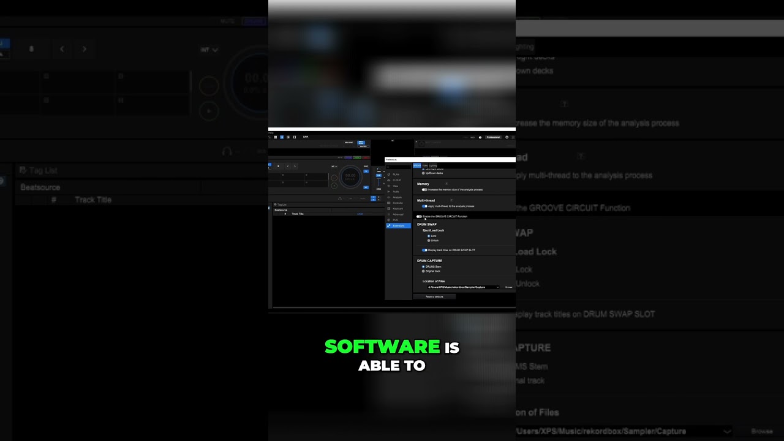The image size is (784, 441).
Task: Select the Unlock radio under Eject/Load Lock
Action: 429,241
